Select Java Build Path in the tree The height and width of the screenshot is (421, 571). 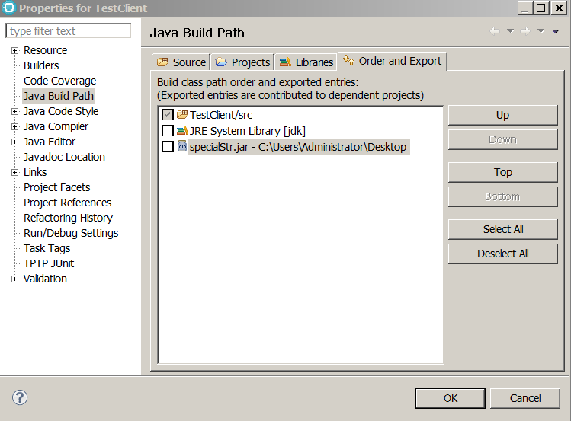[x=58, y=96]
